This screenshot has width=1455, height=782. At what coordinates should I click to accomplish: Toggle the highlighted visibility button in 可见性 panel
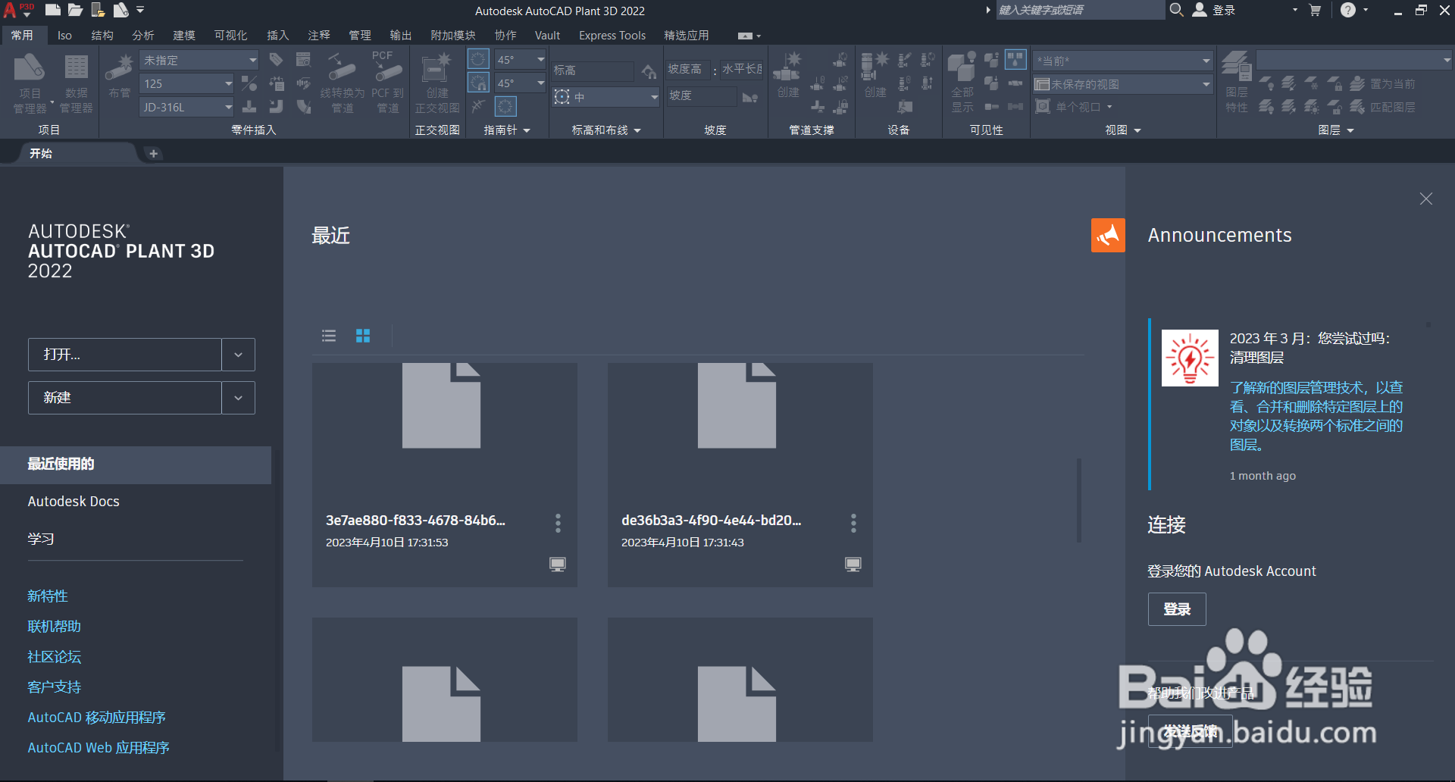tap(1015, 59)
